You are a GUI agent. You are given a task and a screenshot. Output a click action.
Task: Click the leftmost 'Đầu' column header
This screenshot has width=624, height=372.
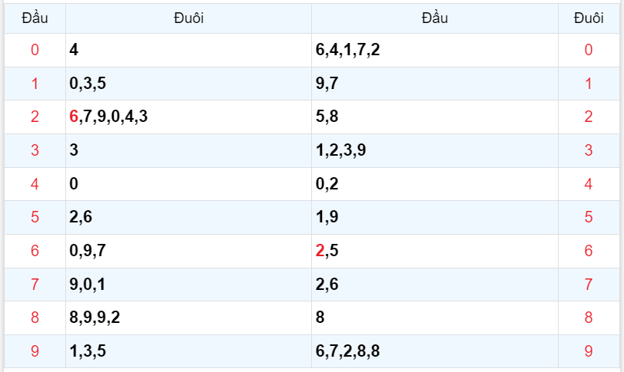click(35, 18)
